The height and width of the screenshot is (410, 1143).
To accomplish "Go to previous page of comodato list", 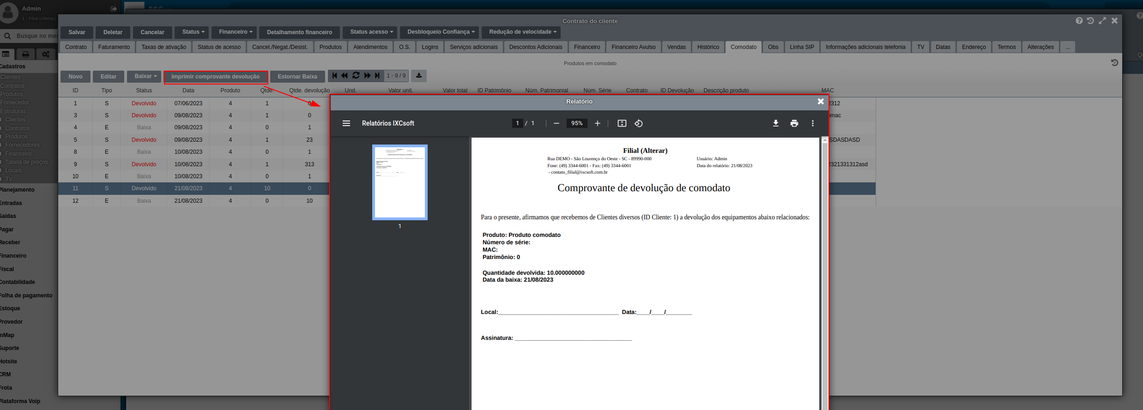I will pos(345,76).
